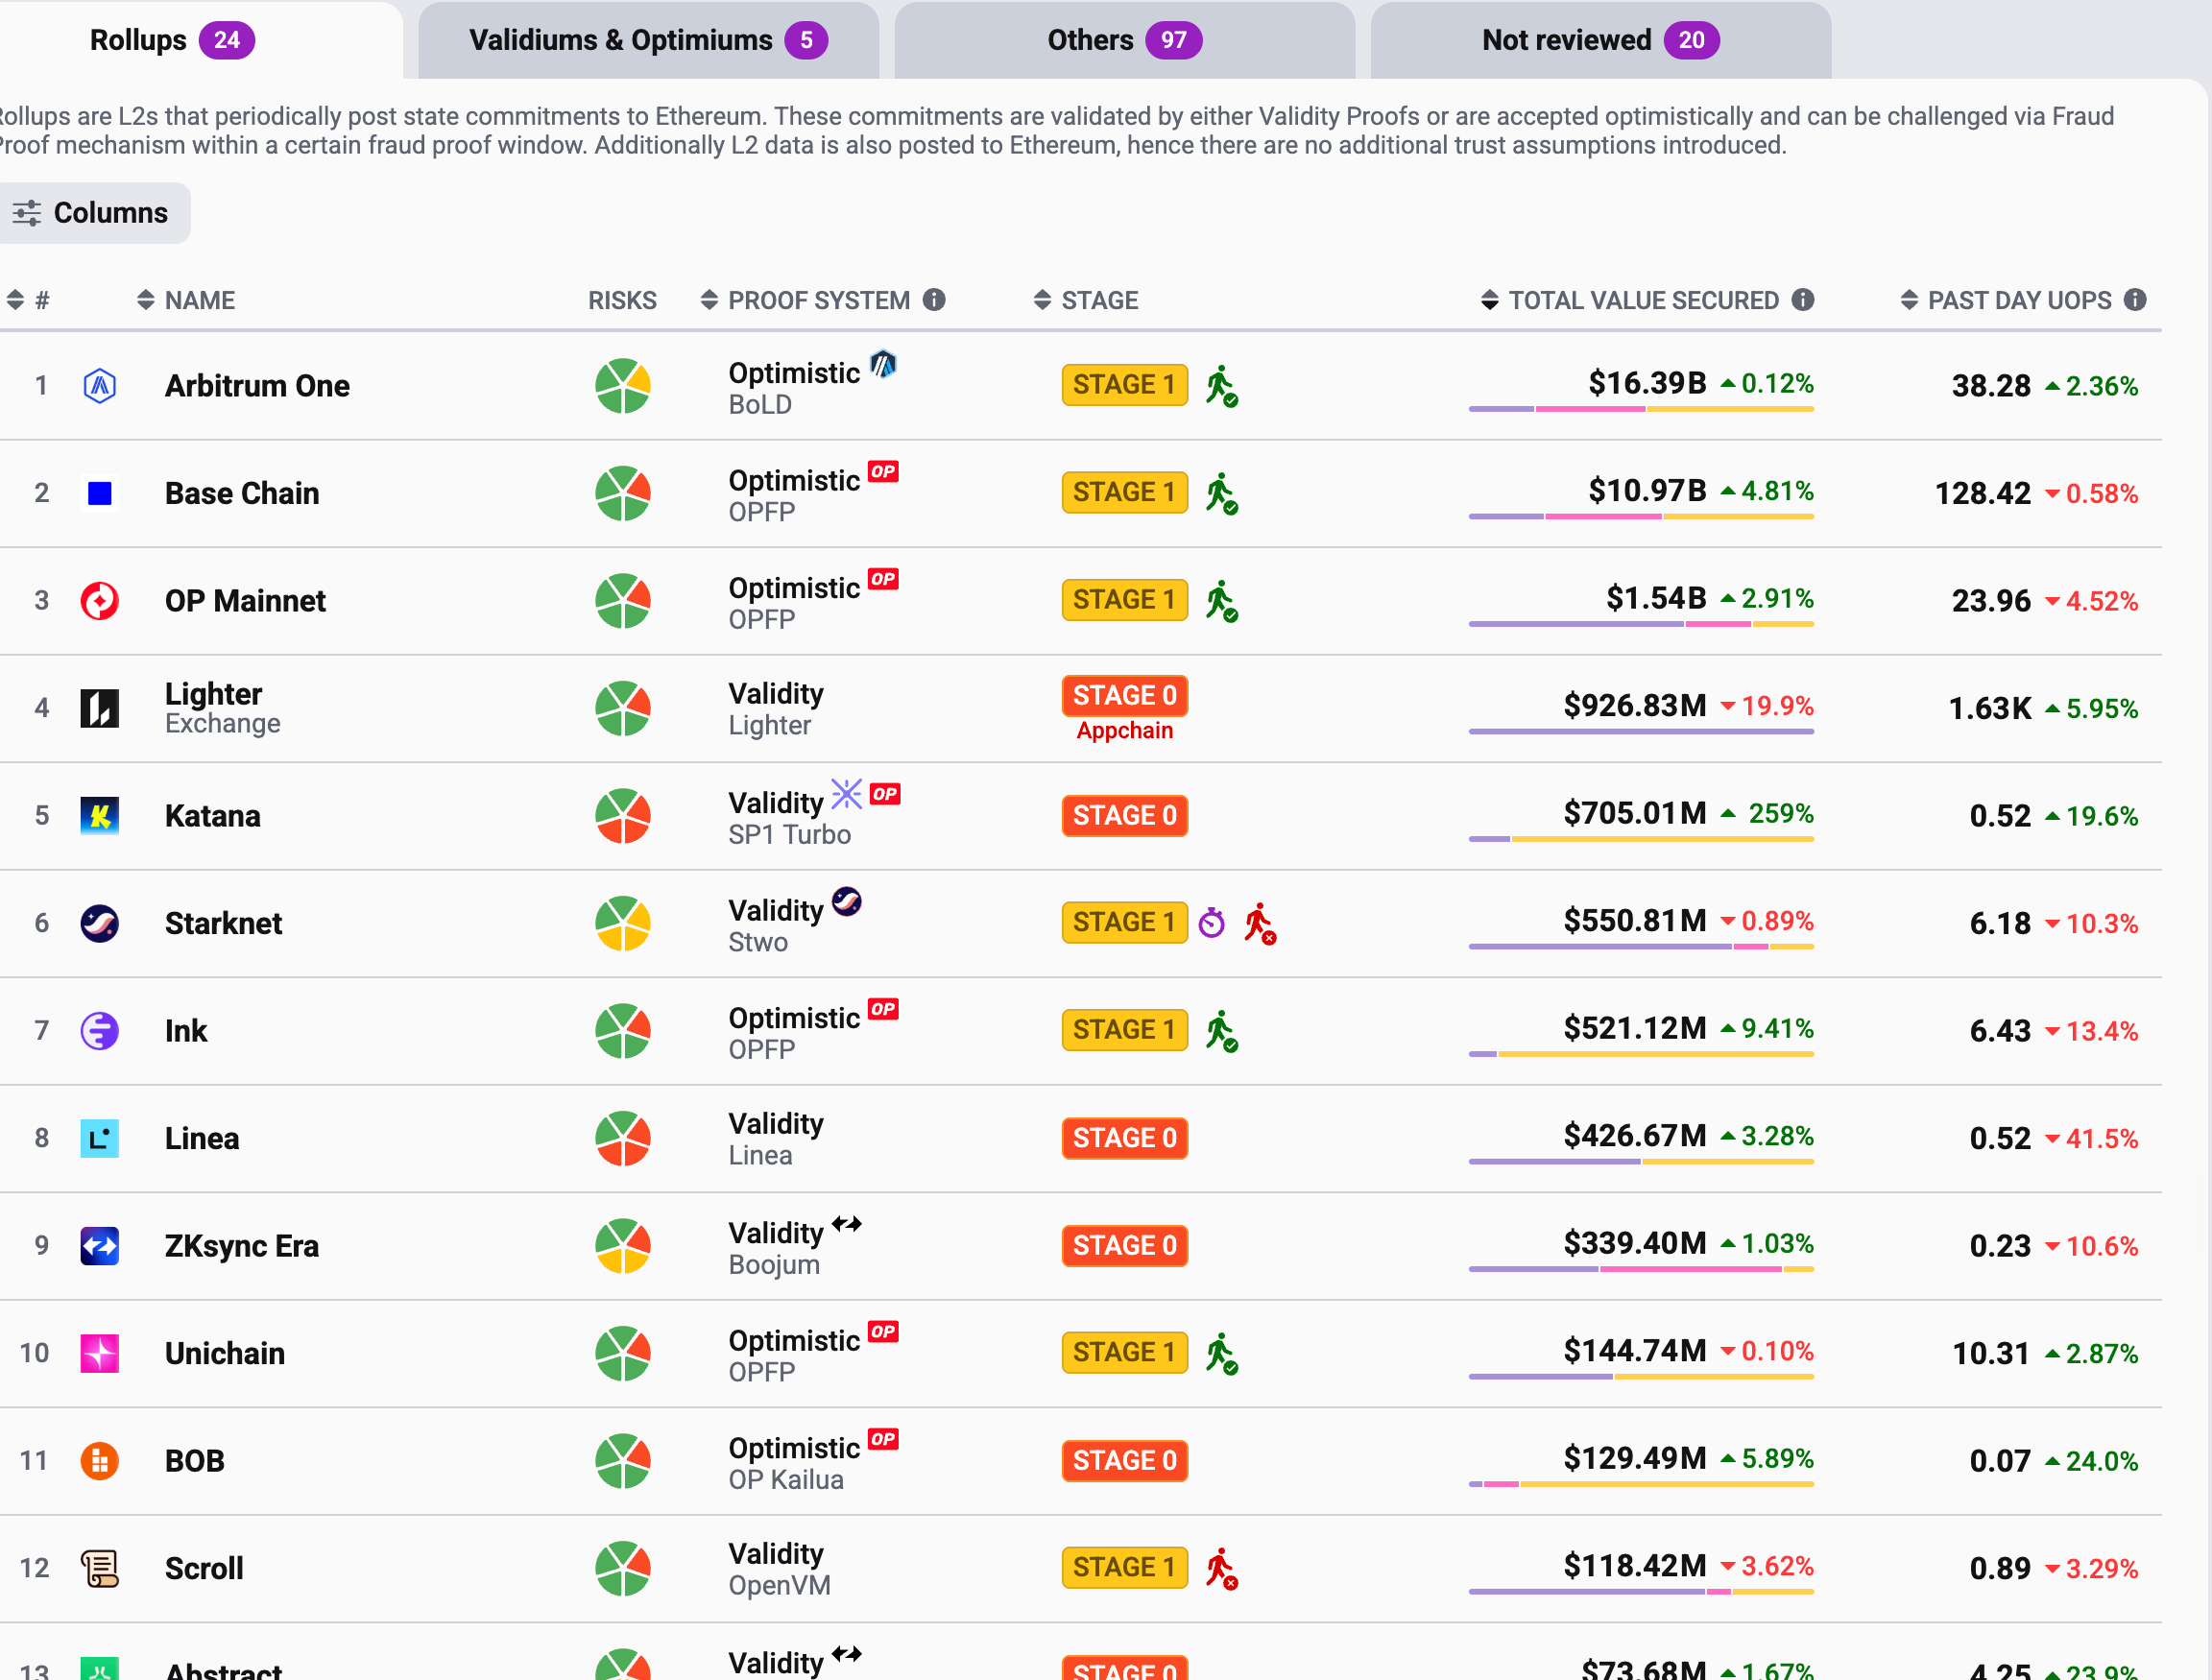Sort by Total Value Secured column

(1630, 300)
